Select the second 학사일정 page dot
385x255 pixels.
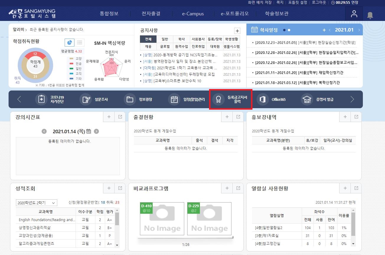point(289,30)
